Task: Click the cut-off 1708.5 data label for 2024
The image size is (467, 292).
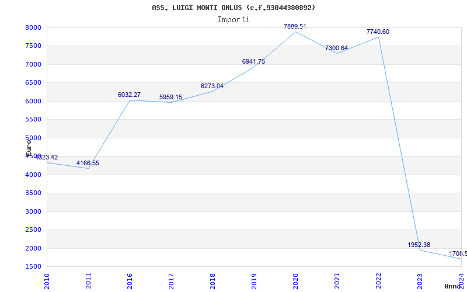Action: tap(458, 253)
